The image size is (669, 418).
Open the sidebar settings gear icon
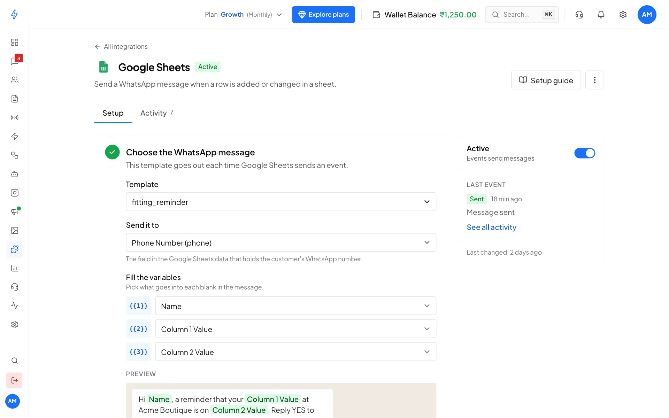coord(14,324)
